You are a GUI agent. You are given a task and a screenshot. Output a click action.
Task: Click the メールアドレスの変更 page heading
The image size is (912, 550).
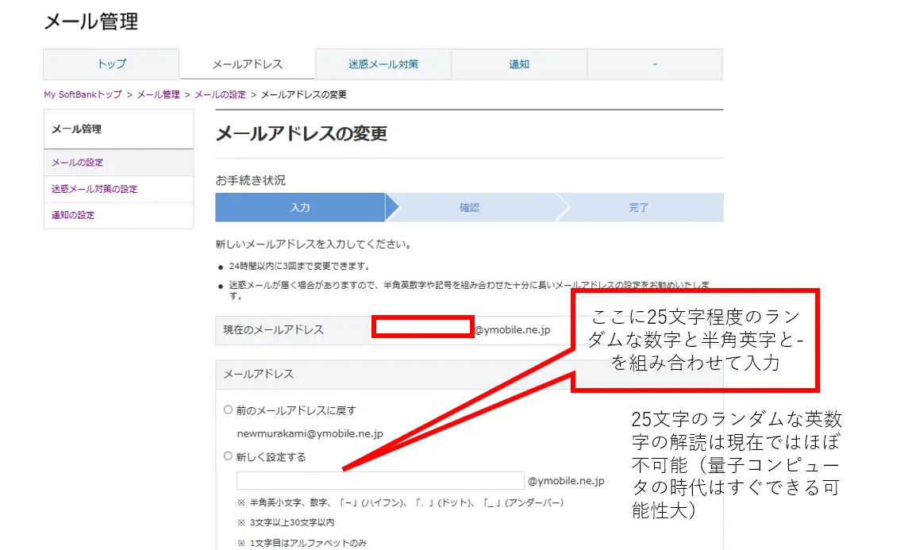point(302,134)
